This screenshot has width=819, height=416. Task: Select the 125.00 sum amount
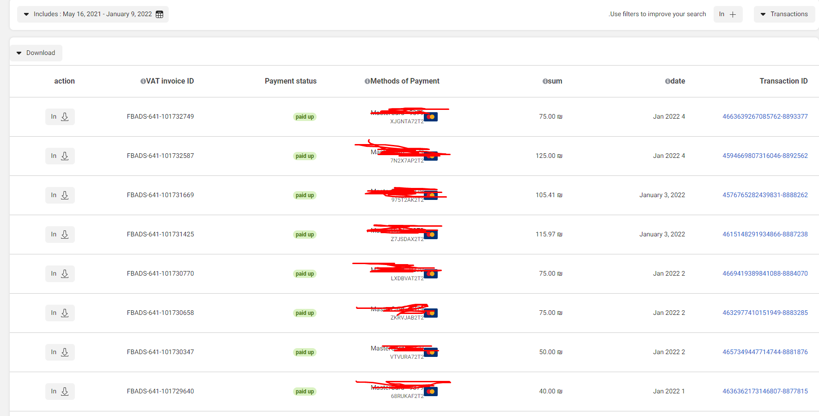coord(549,156)
